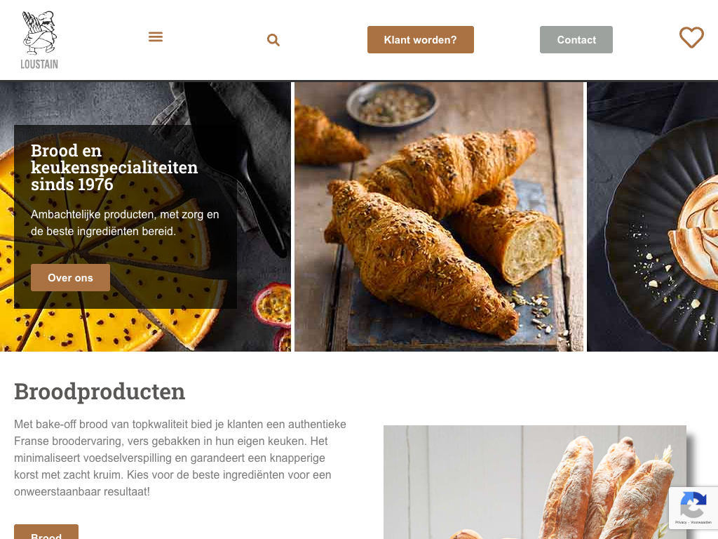This screenshot has height=539, width=718.
Task: Click the Brood button below the text
Action: (x=46, y=532)
